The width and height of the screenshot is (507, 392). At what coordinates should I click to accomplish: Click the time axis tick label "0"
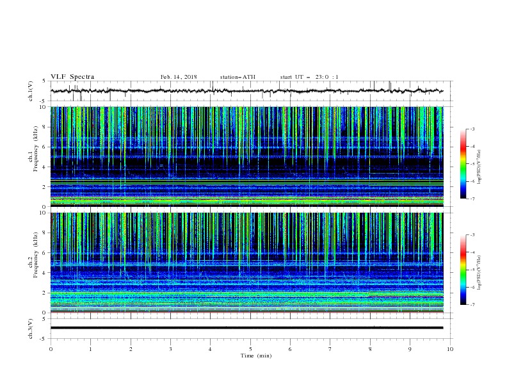tap(51, 349)
